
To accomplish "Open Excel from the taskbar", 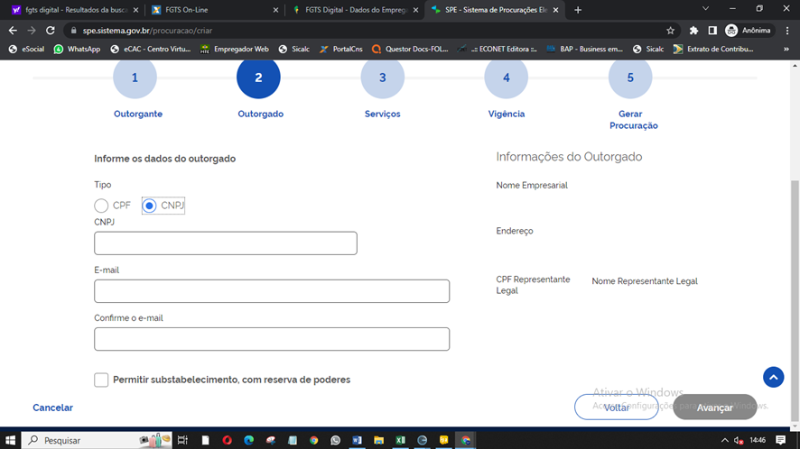I will pyautogui.click(x=400, y=440).
